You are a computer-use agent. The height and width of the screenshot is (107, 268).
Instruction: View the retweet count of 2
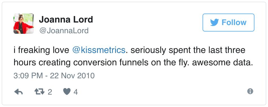tap(50, 92)
